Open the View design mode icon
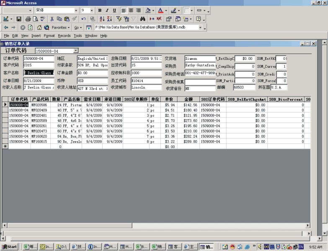 click(6, 19)
